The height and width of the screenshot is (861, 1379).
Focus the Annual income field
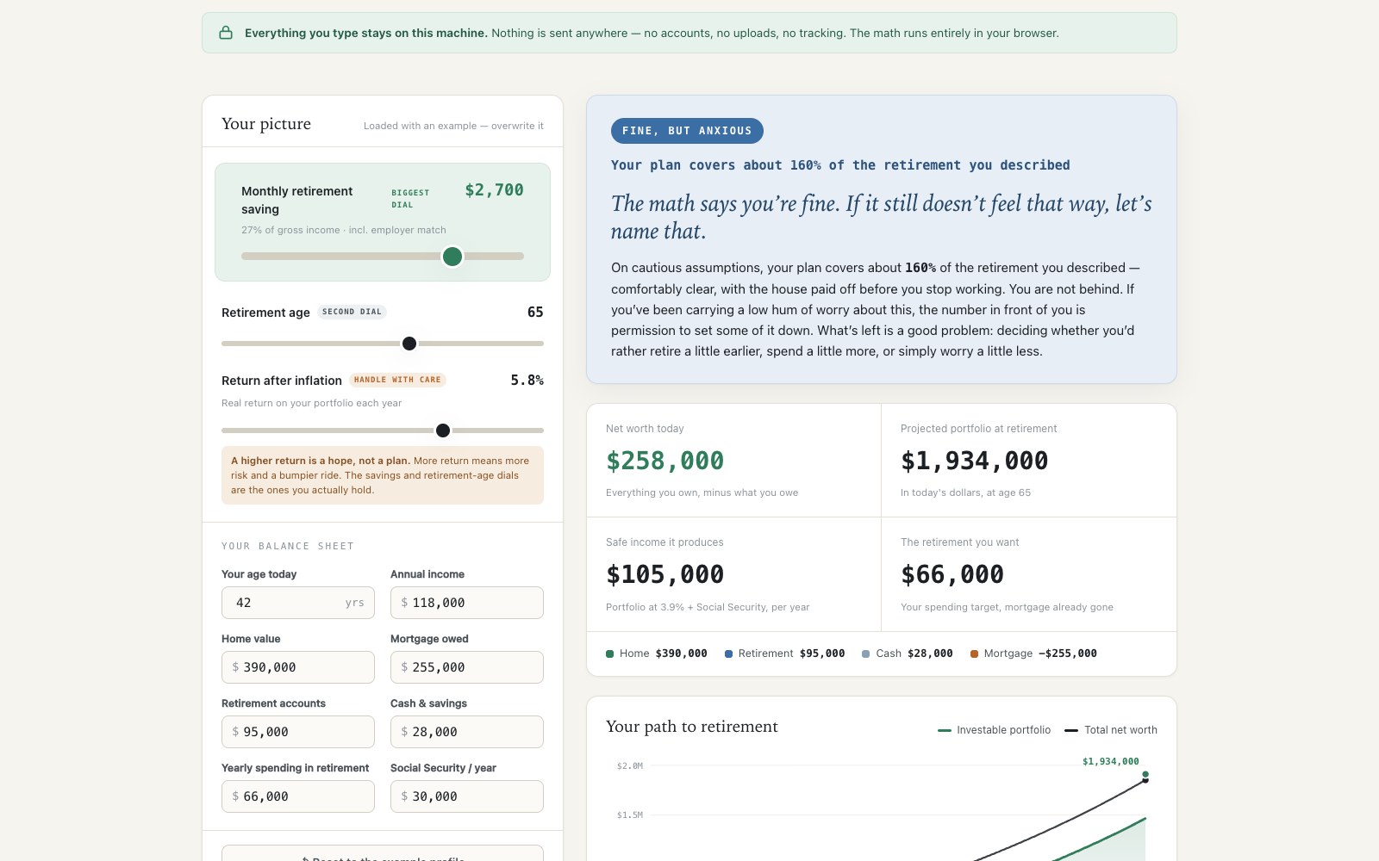click(x=467, y=603)
